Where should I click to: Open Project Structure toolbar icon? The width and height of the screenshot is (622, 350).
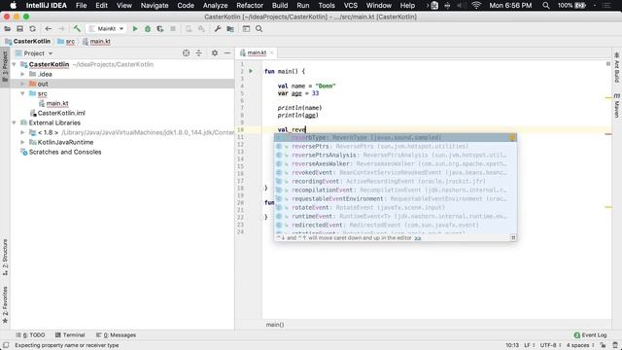click(230, 28)
